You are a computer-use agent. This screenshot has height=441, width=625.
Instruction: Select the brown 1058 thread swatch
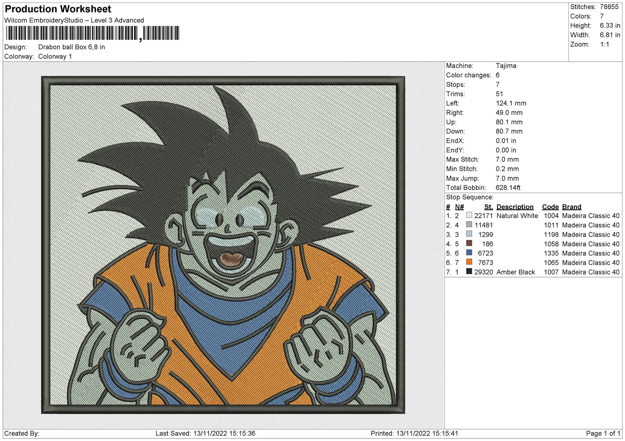(x=469, y=243)
